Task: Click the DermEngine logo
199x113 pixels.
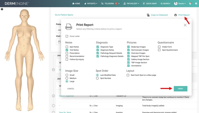Action: (17, 3)
